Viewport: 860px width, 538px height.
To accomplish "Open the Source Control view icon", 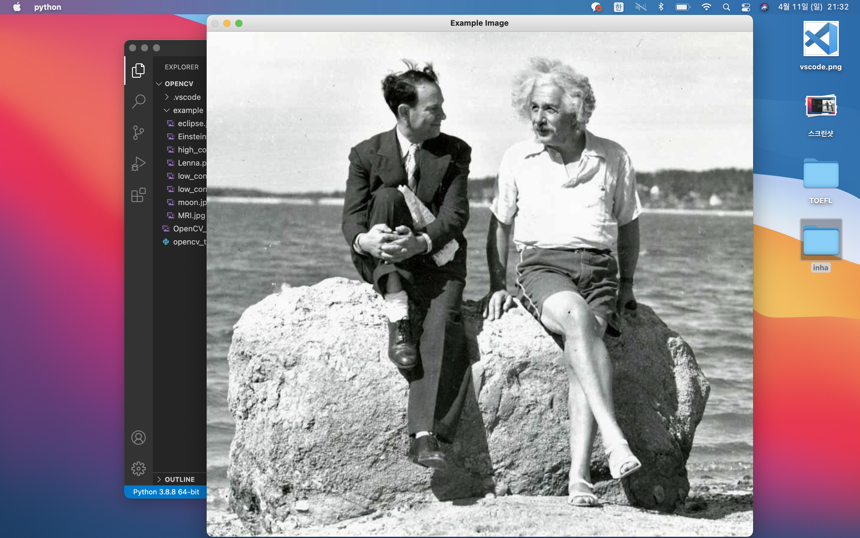I will [138, 133].
